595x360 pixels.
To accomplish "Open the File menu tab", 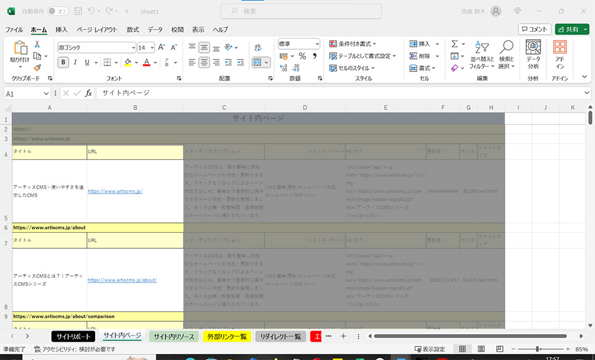I will pos(14,29).
